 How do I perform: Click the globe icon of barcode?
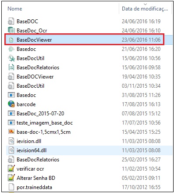point(11,104)
